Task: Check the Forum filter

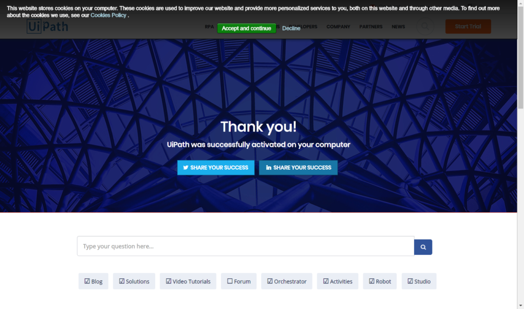Action: point(238,281)
